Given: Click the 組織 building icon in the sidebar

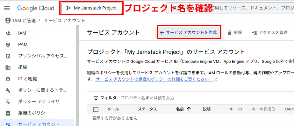Looking at the screenshot, I should [x=8, y=68].
